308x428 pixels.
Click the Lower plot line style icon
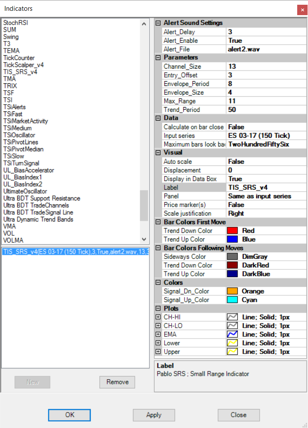coord(233,343)
